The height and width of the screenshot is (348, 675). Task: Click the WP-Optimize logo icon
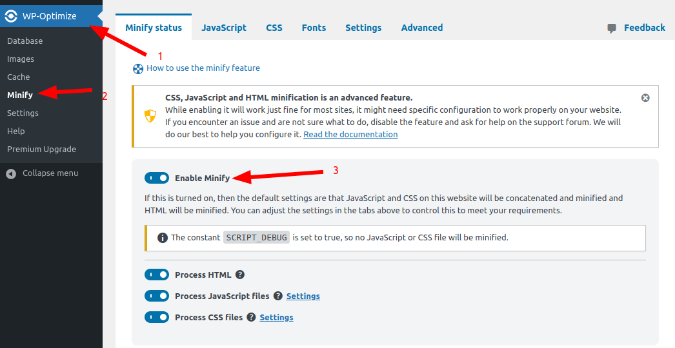click(x=11, y=16)
